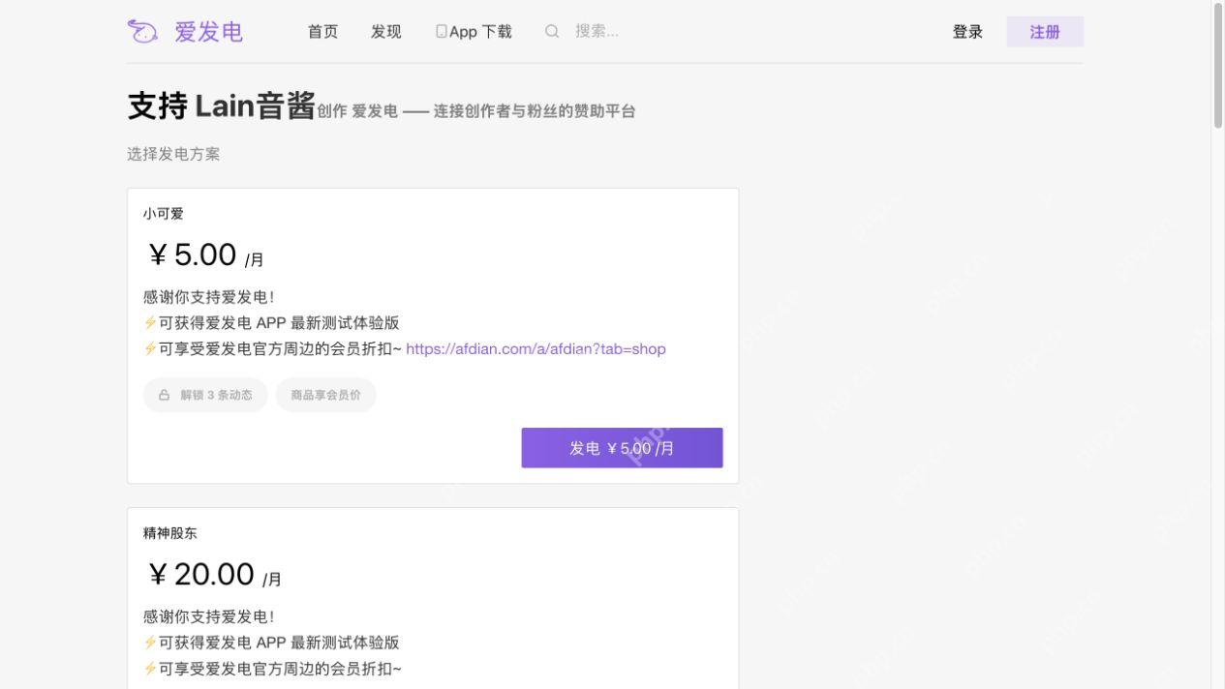Click the 爱发电 brand name text
The width and height of the screenshot is (1225, 689).
(x=208, y=32)
